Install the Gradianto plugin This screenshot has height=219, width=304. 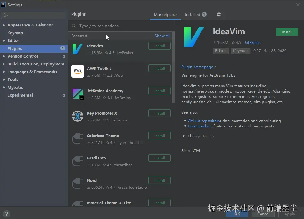pos(160,158)
